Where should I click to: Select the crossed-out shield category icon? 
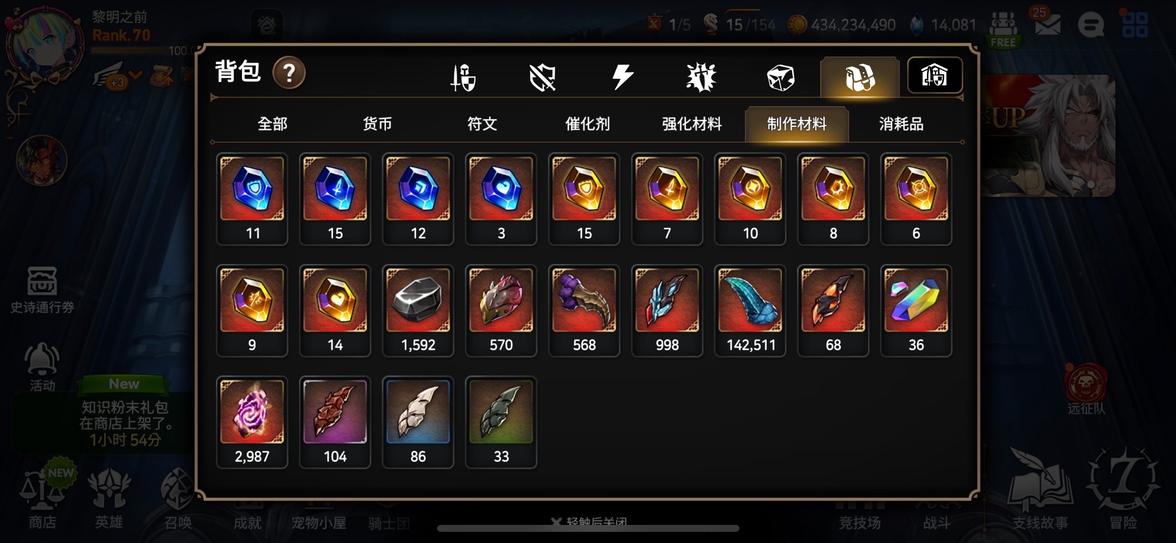click(x=542, y=77)
